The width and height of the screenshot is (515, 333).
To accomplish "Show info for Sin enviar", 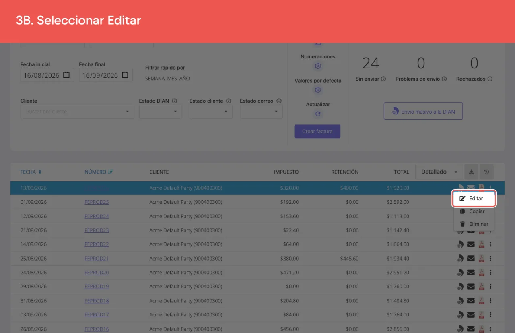I will coord(383,79).
